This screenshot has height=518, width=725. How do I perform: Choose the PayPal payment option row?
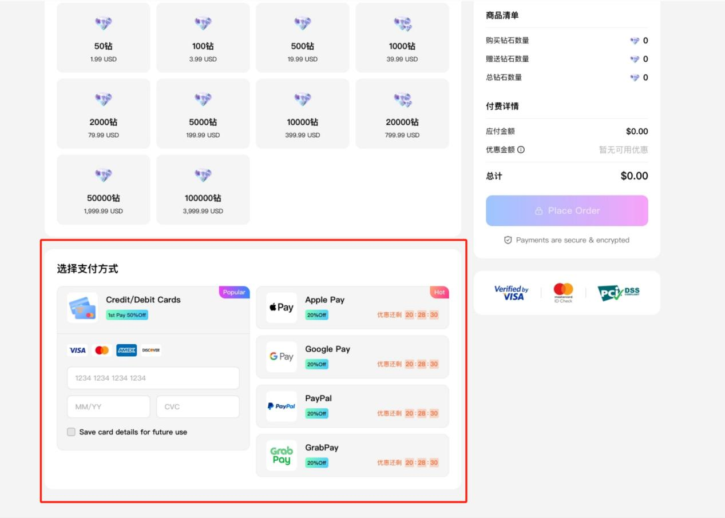pos(352,406)
